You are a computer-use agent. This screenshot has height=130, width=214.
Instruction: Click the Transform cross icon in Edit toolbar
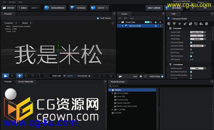tap(179, 24)
